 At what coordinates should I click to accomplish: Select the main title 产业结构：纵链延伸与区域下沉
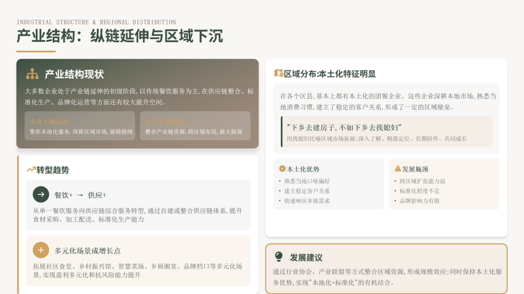click(x=120, y=36)
